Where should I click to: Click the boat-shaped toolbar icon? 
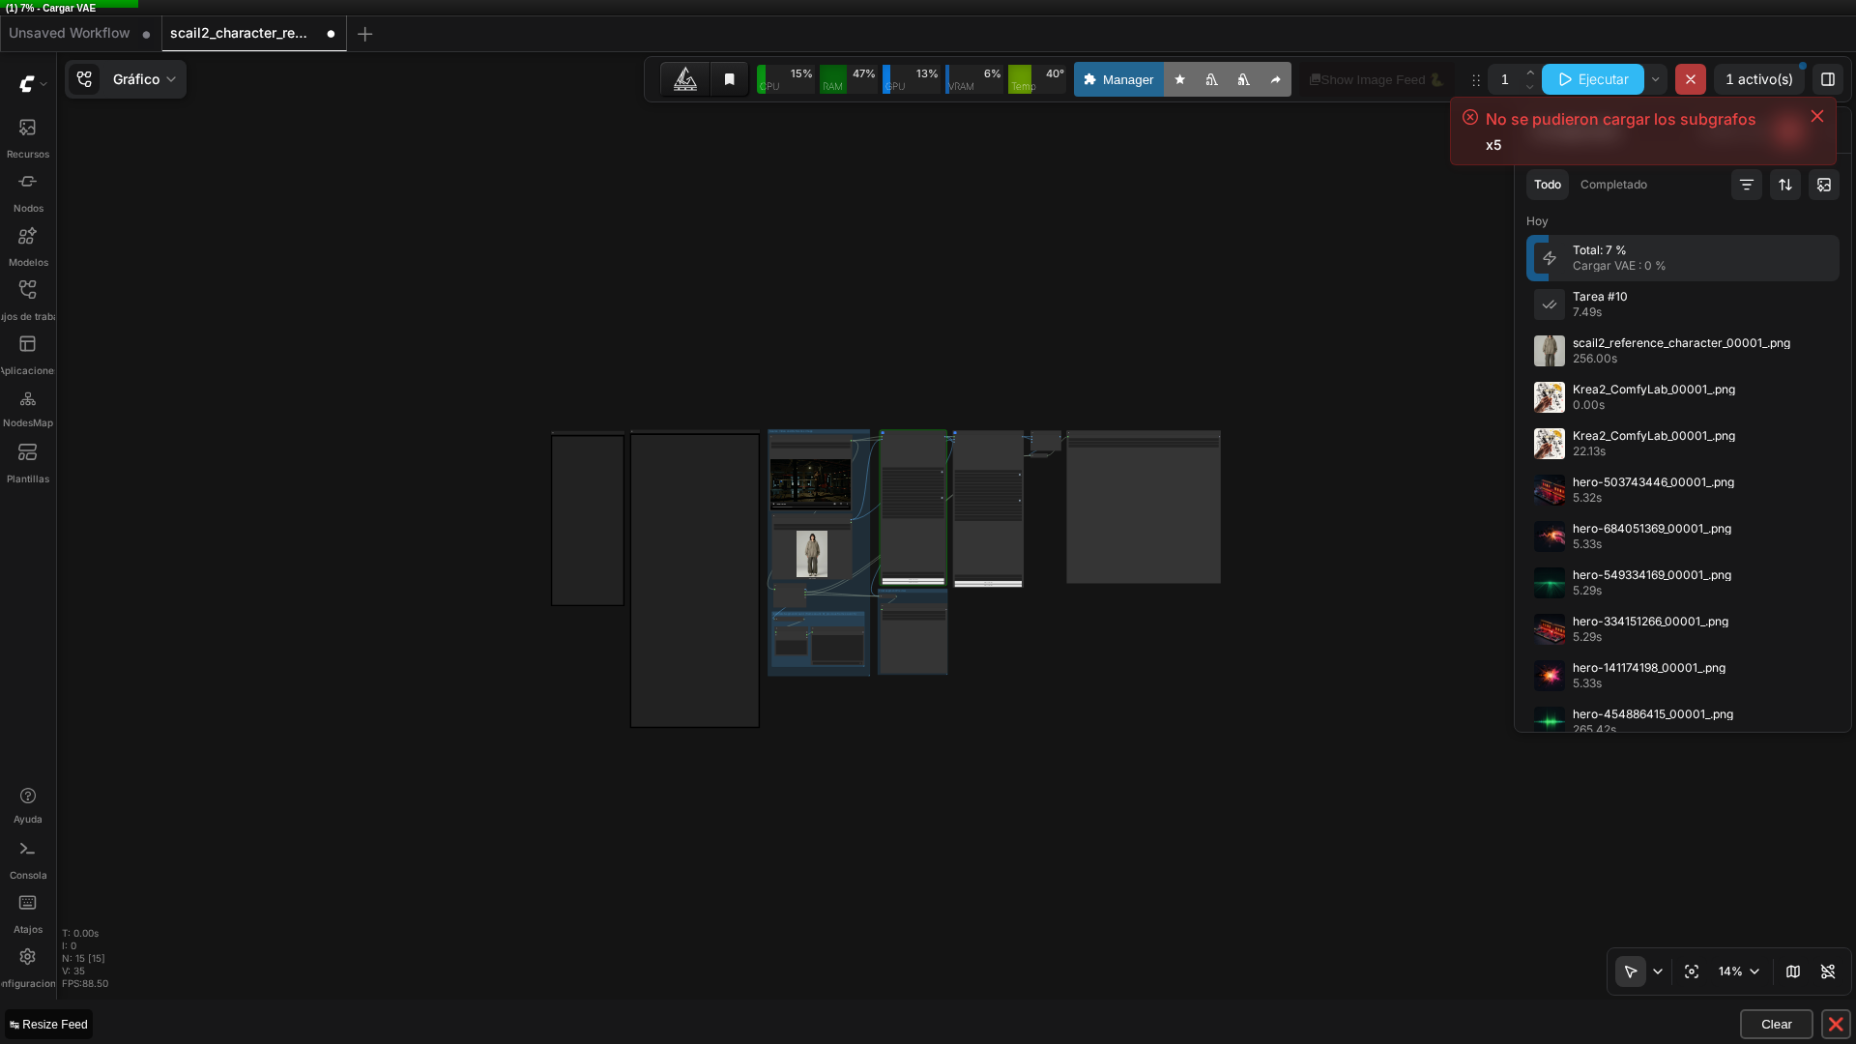(x=685, y=79)
